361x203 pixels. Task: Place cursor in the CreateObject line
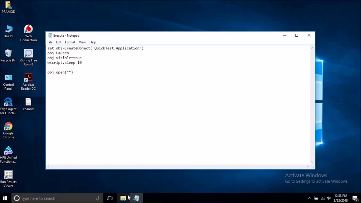click(x=95, y=48)
